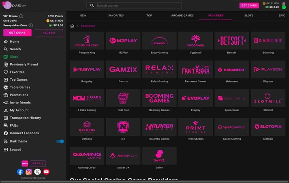289x183 pixels.
Task: Switch to the NEW tab
Action: point(83,15)
